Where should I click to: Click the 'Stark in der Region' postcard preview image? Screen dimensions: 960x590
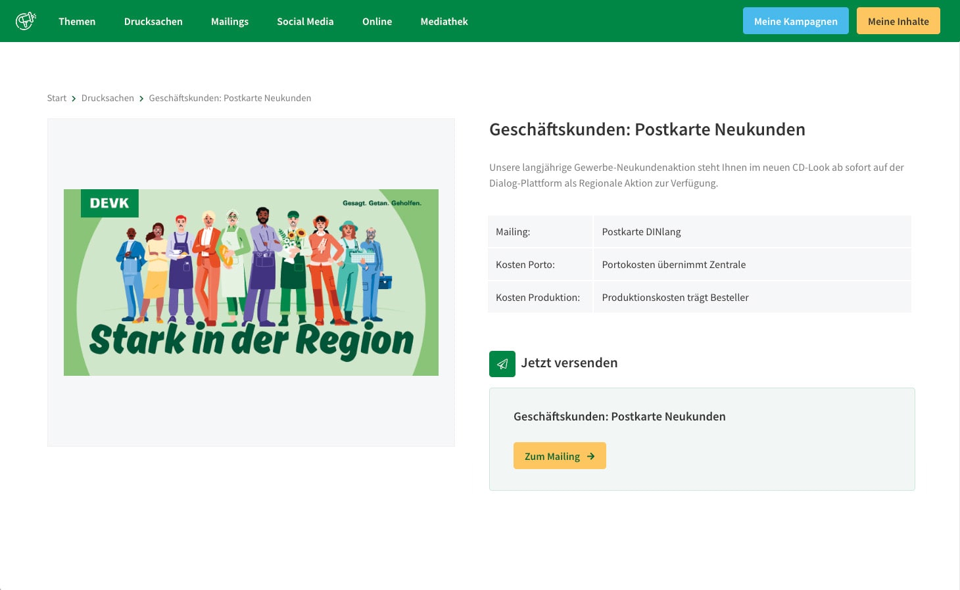click(251, 282)
